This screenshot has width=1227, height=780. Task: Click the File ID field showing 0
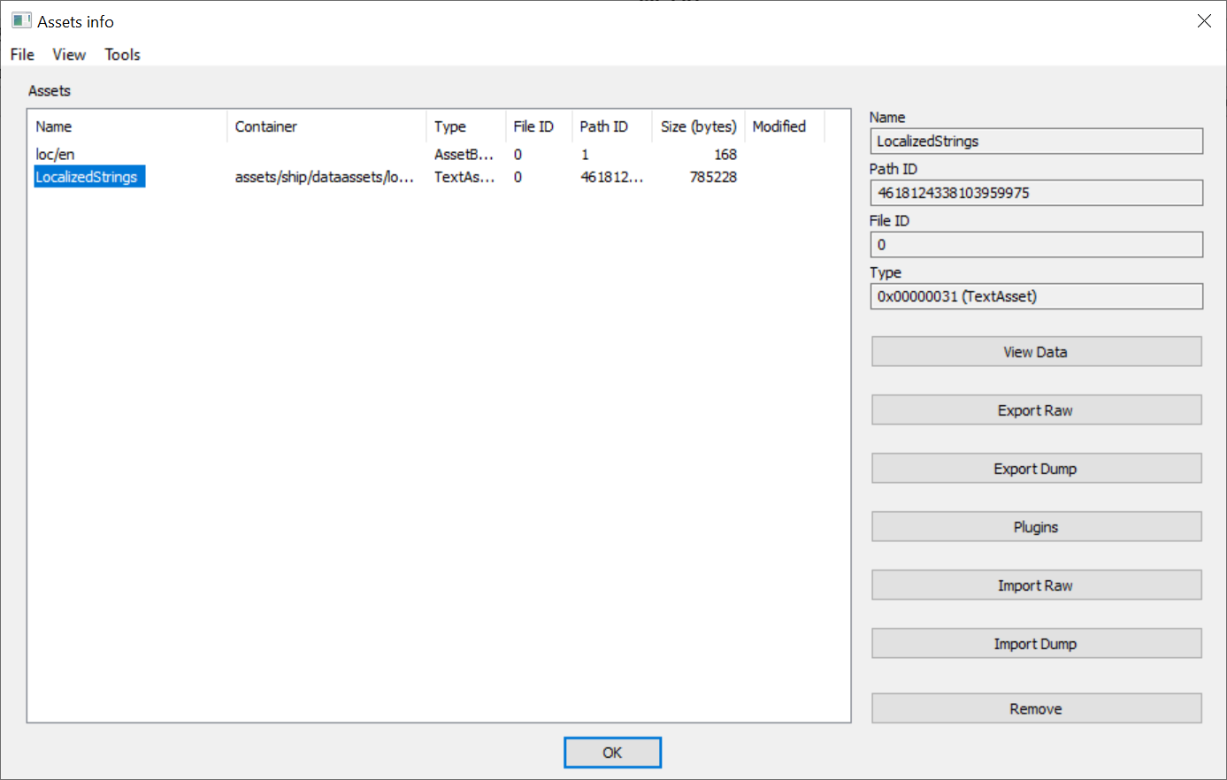(1037, 245)
